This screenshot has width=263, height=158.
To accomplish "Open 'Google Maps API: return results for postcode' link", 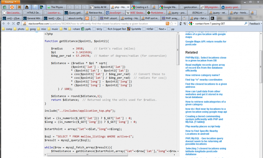I will tap(206, 43).
